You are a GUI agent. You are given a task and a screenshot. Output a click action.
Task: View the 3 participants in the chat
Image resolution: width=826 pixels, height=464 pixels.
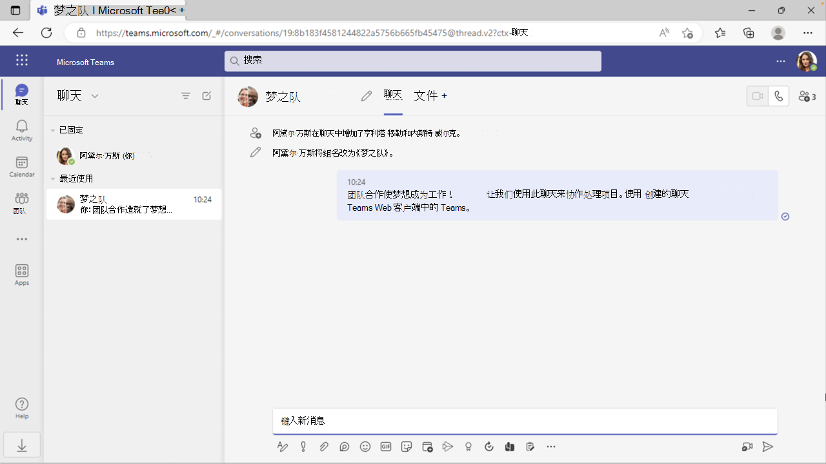(x=807, y=96)
